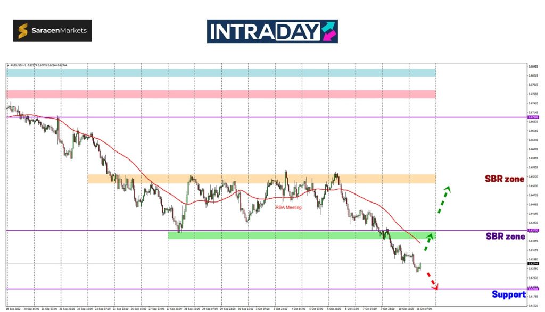545x312 pixels.
Task: Select the pink resistance zone band
Action: click(221, 94)
